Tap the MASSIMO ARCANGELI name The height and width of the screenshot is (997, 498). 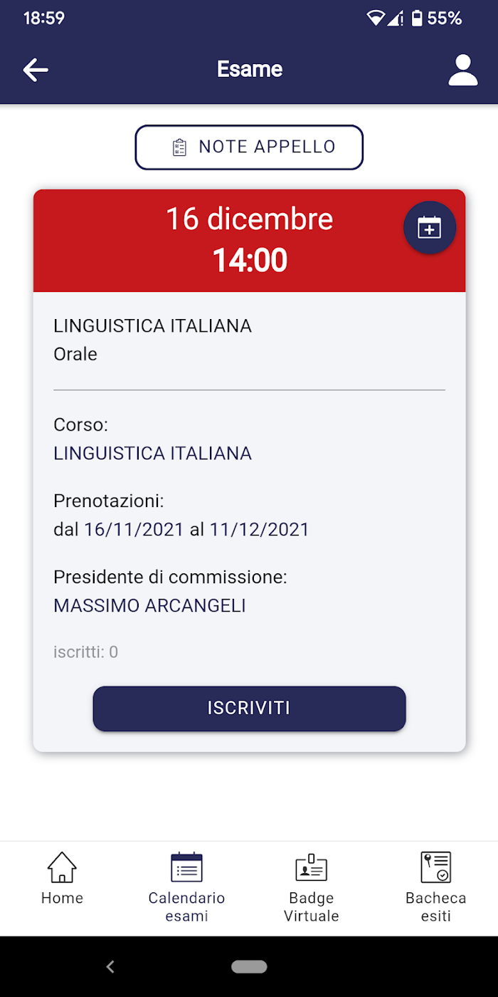click(x=149, y=606)
